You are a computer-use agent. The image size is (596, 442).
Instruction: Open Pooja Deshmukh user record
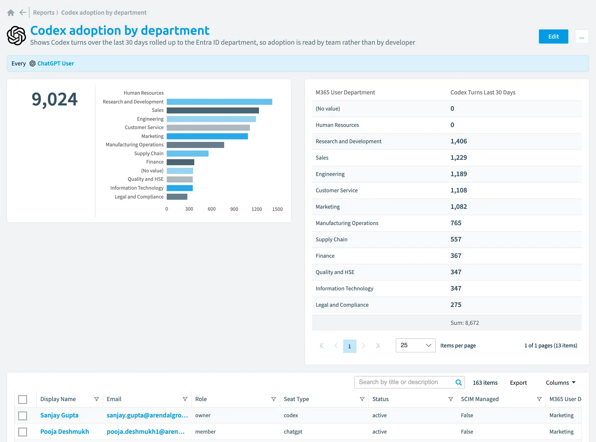pos(64,432)
